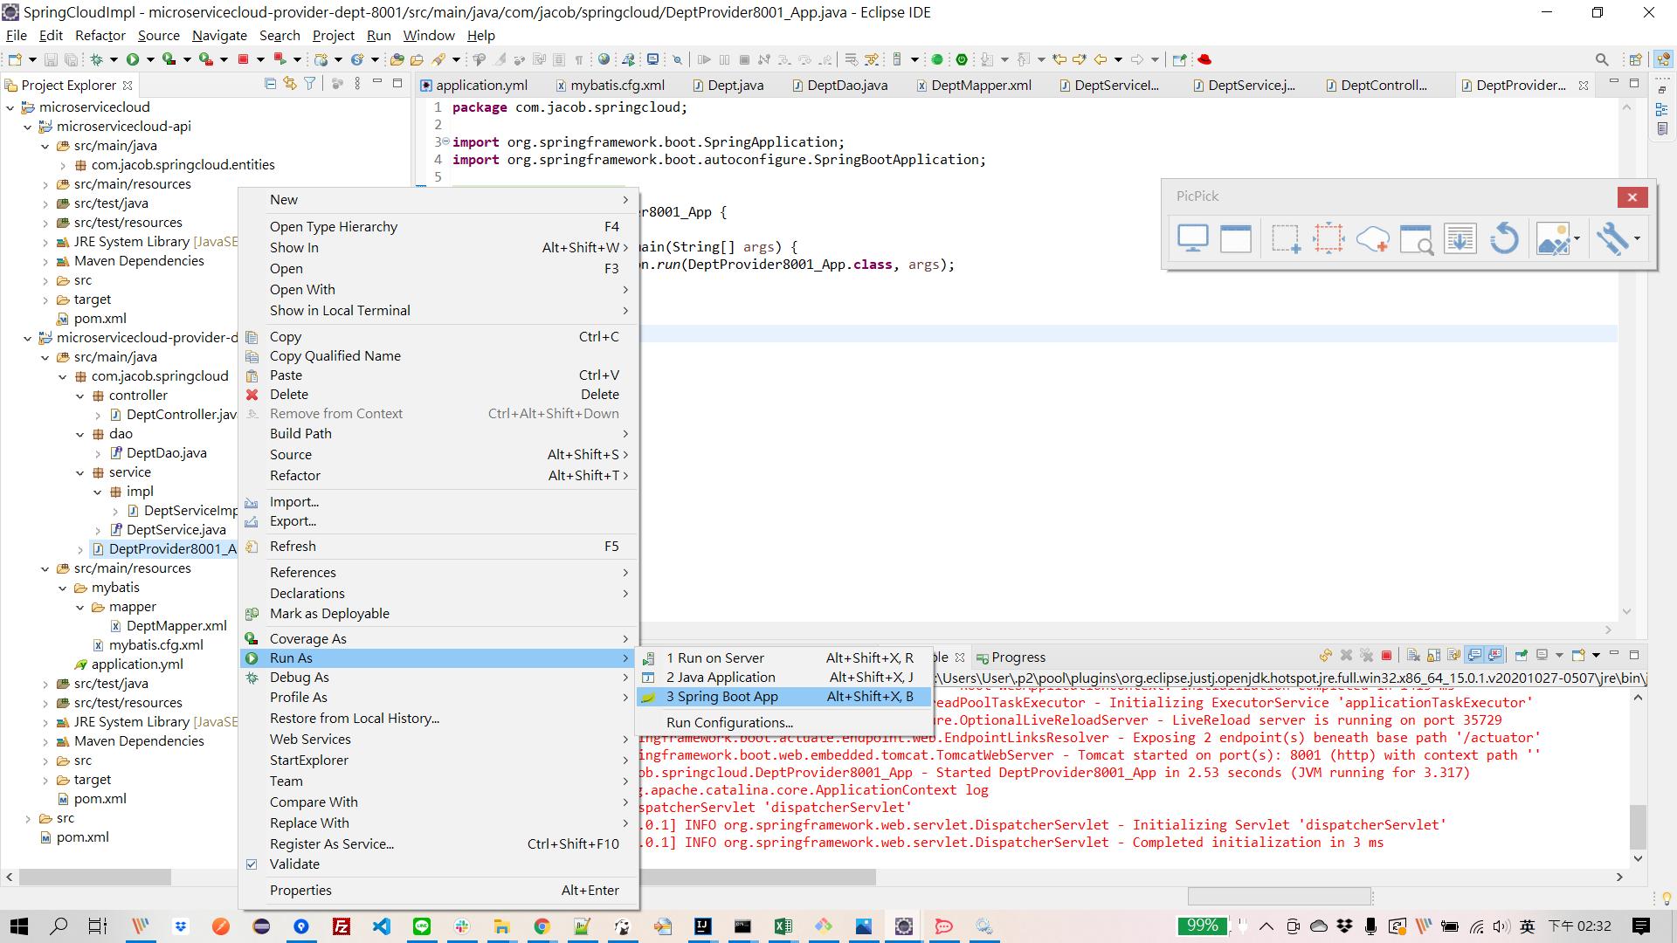The height and width of the screenshot is (943, 1677).
Task: Toggle Show Whitespace Characters pilcrow icon
Action: coord(578,59)
